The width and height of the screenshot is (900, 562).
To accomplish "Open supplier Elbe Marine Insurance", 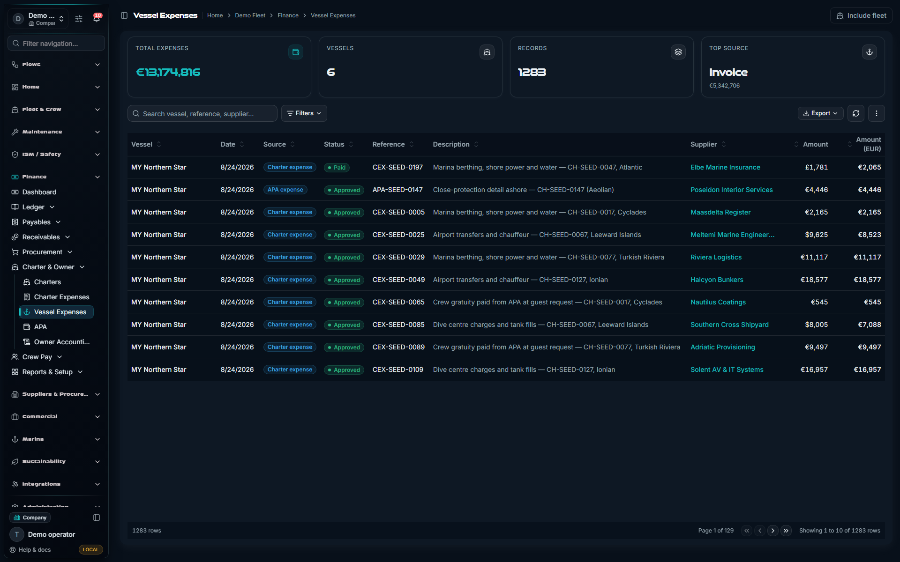I will pos(725,167).
